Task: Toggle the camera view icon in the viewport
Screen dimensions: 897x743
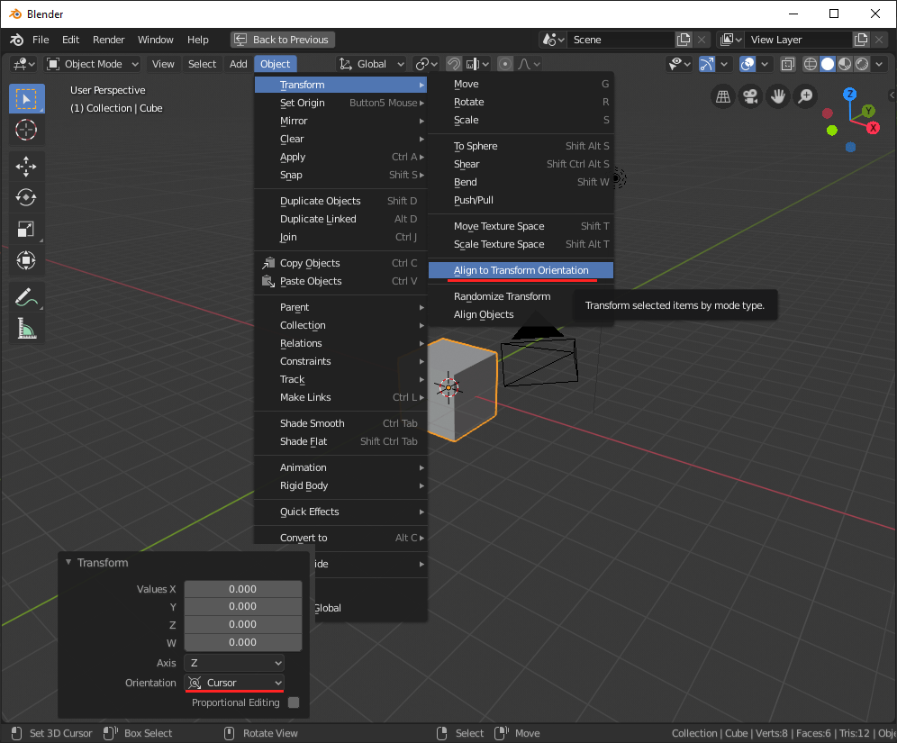Action: click(x=750, y=95)
